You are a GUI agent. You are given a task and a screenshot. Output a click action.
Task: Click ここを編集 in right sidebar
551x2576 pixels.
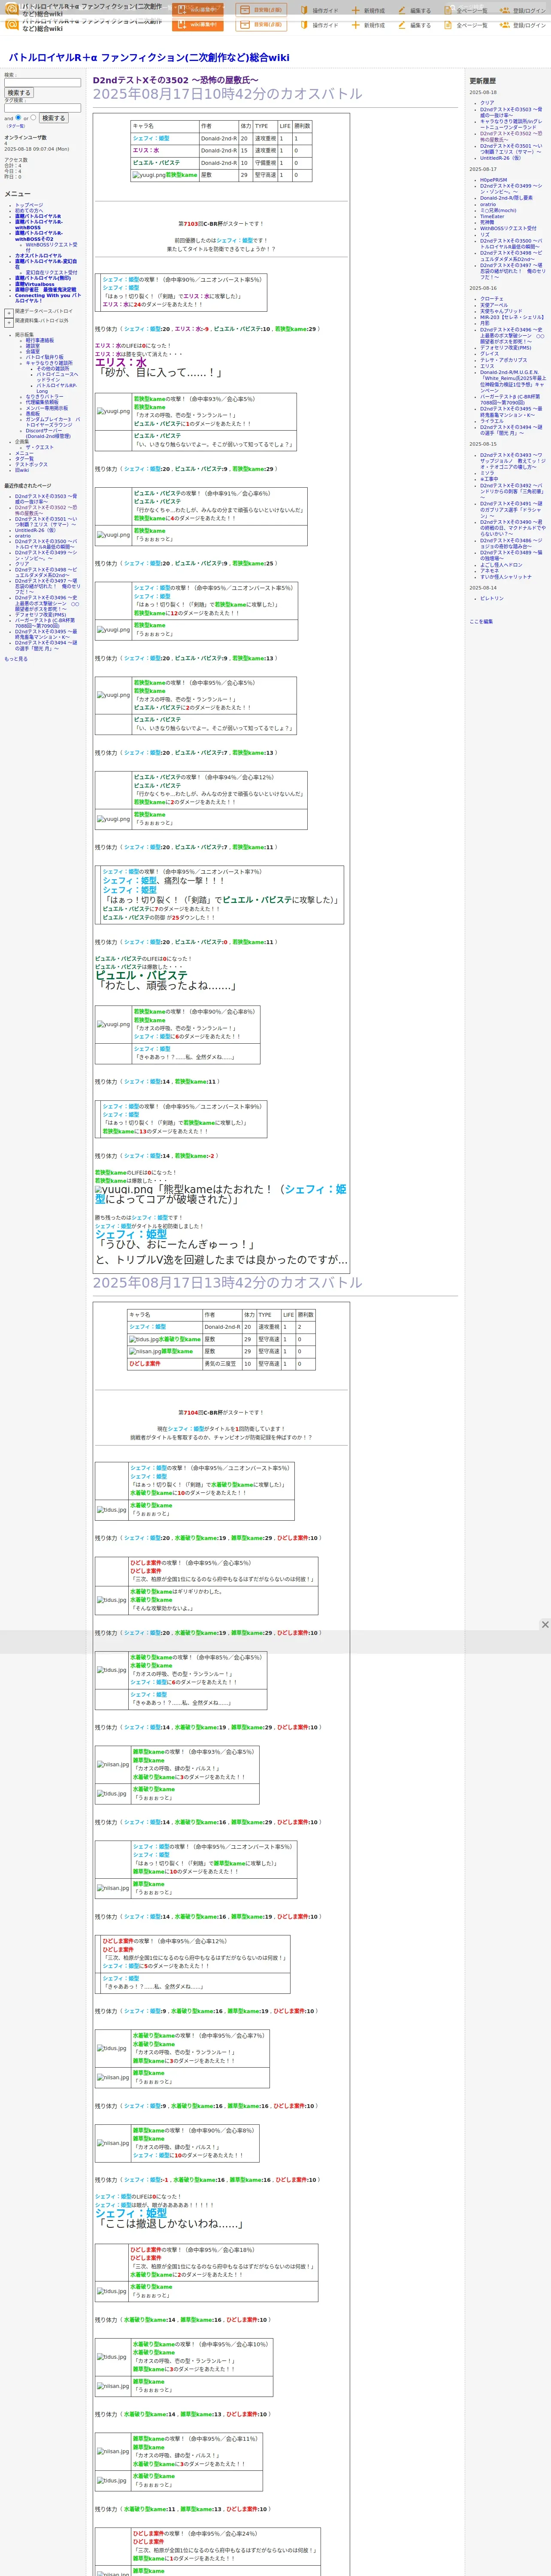pyautogui.click(x=481, y=622)
